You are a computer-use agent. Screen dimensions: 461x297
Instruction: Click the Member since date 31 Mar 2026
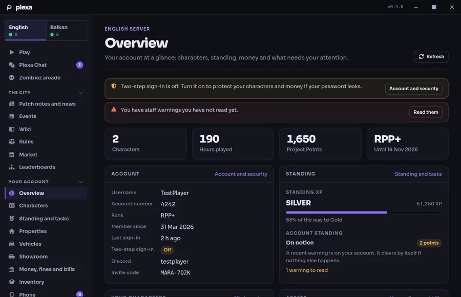[x=177, y=227]
